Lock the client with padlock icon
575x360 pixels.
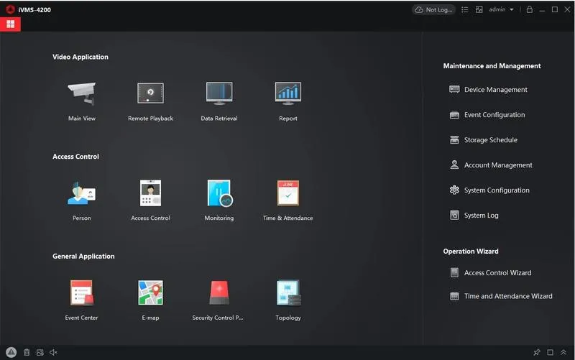[x=529, y=9]
